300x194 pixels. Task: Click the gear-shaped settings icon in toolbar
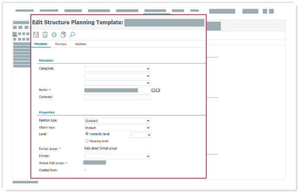pyautogui.click(x=54, y=35)
